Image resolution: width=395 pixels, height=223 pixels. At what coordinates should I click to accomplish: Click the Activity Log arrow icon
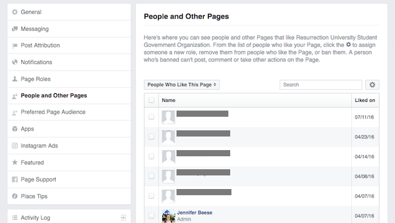coord(123,217)
